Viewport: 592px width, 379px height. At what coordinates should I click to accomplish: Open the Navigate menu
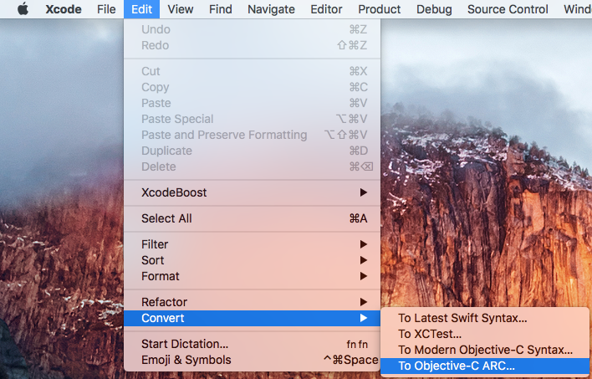coord(271,9)
